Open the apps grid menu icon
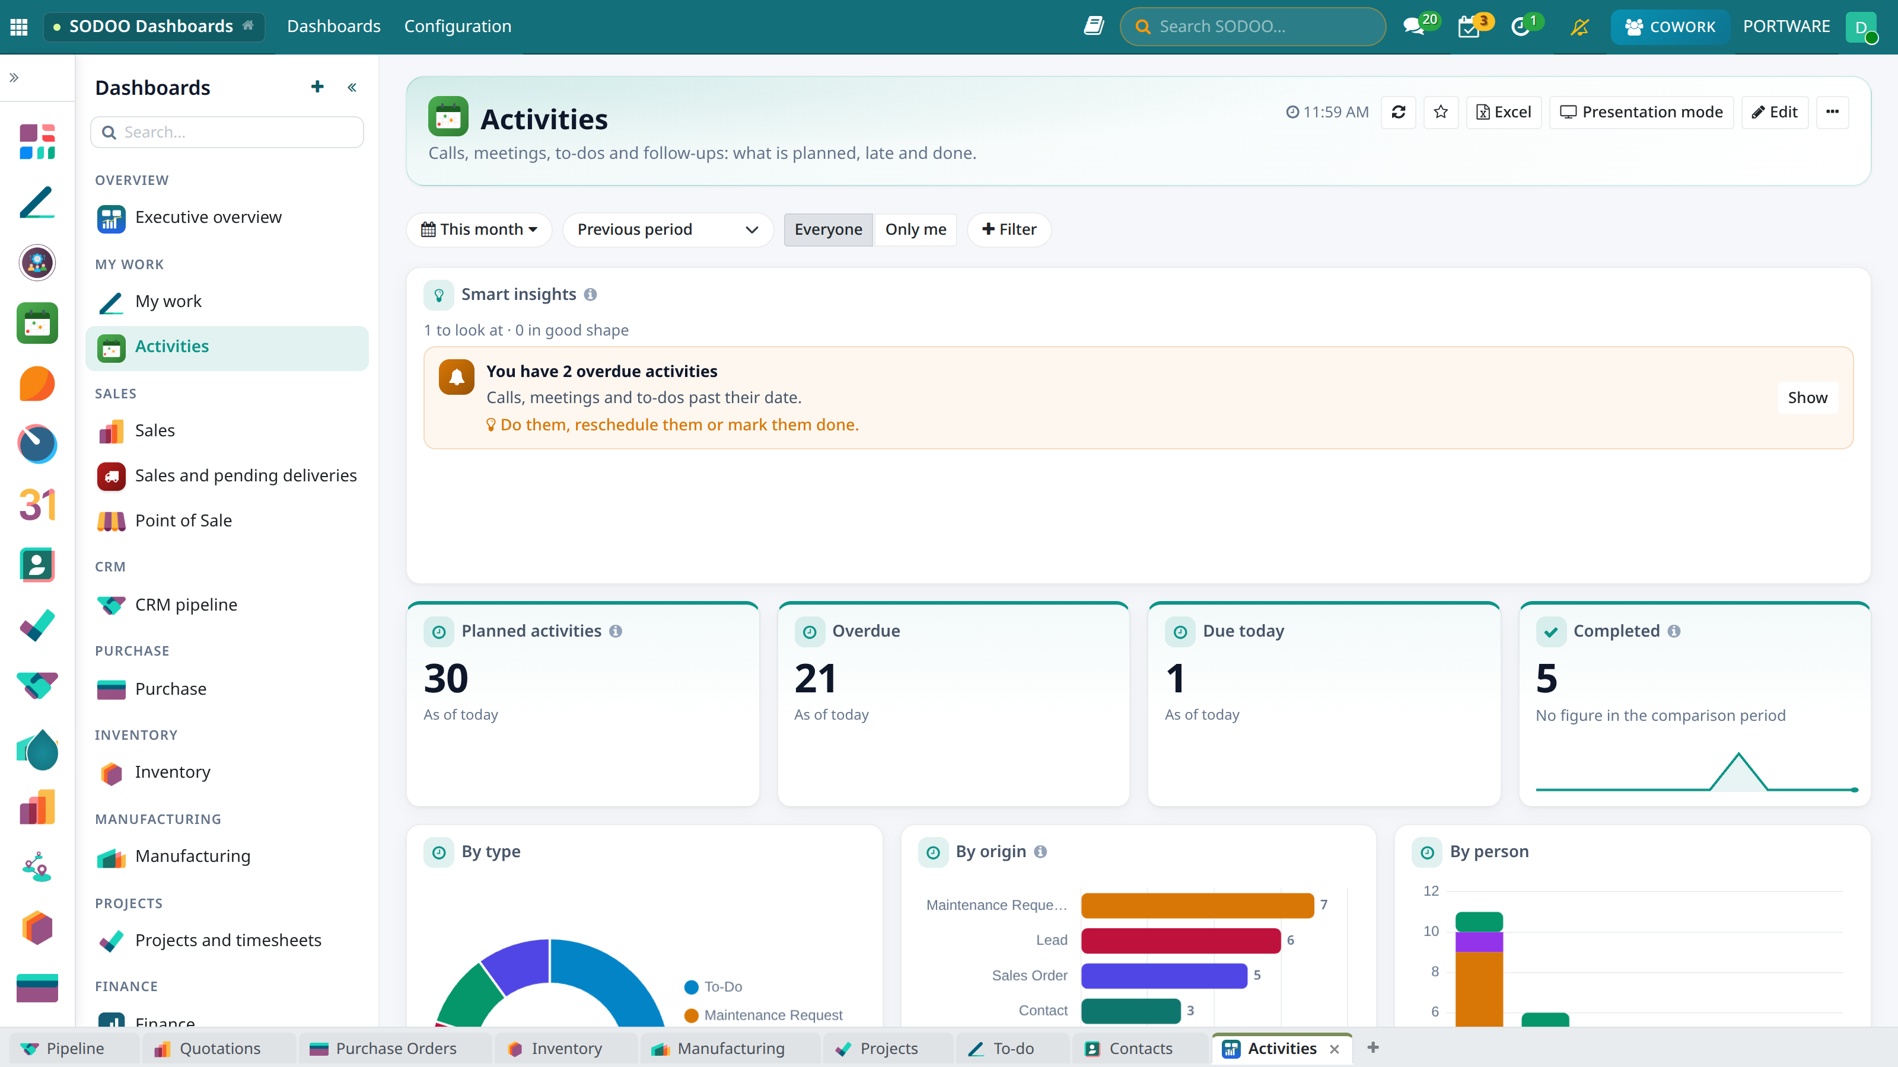The image size is (1898, 1067). (x=19, y=27)
